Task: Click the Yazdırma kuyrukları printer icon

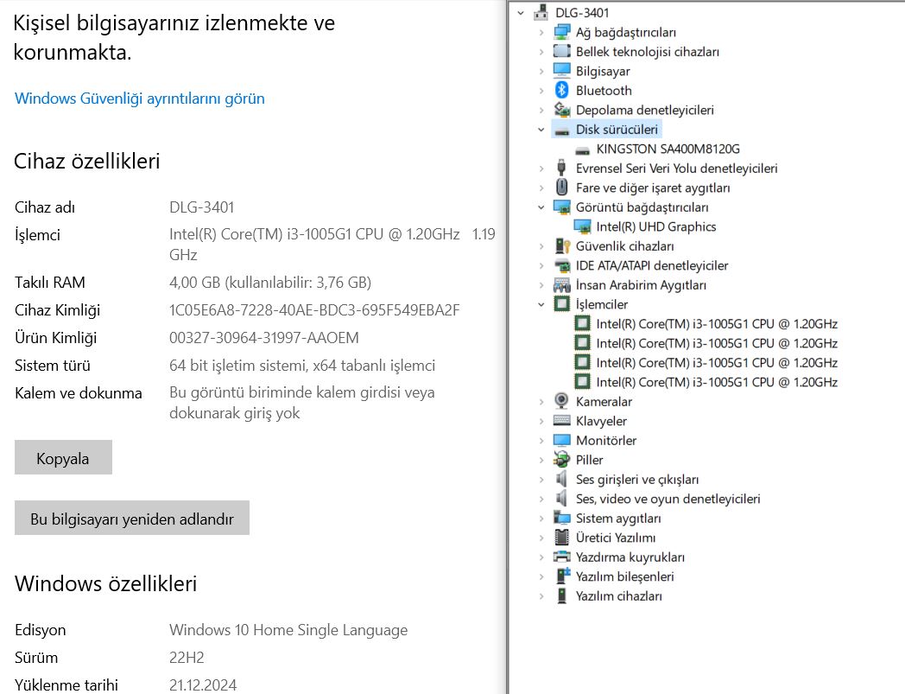Action: pos(561,557)
